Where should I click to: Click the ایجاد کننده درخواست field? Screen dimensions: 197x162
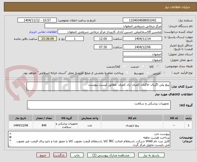pyautogui.click(x=110, y=32)
